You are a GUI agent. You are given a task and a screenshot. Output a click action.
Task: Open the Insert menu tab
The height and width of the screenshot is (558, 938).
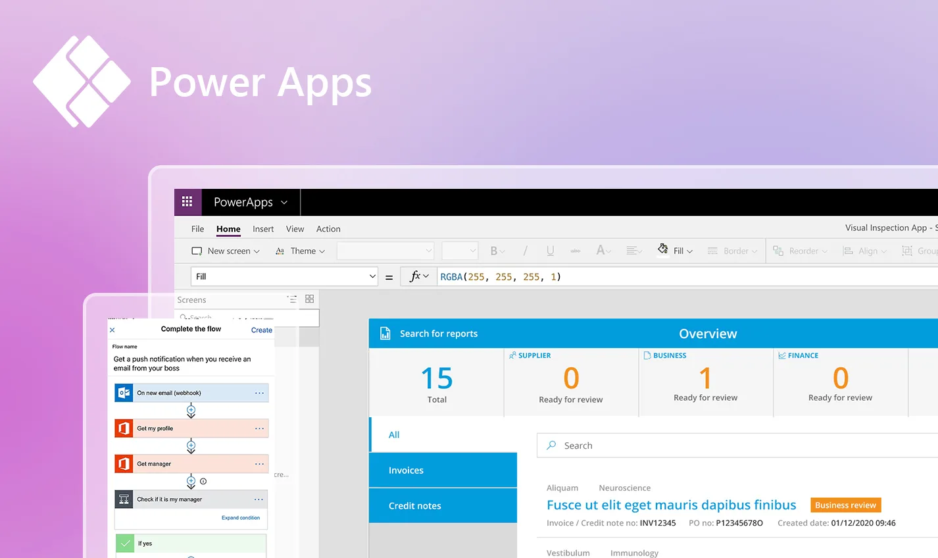(x=263, y=229)
